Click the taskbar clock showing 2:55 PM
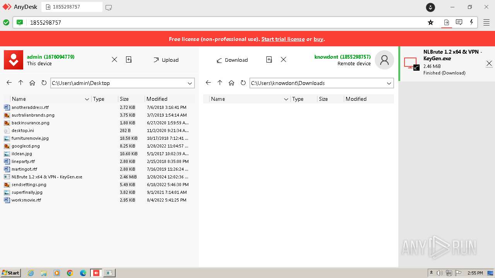 475,273
